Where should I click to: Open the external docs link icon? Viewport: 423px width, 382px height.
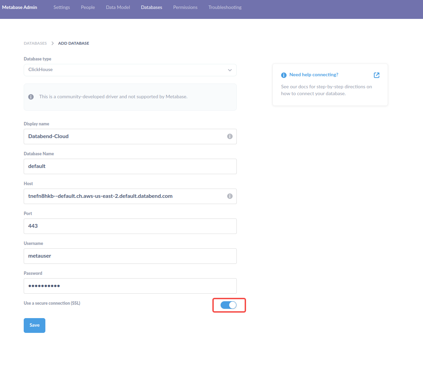[x=377, y=75]
